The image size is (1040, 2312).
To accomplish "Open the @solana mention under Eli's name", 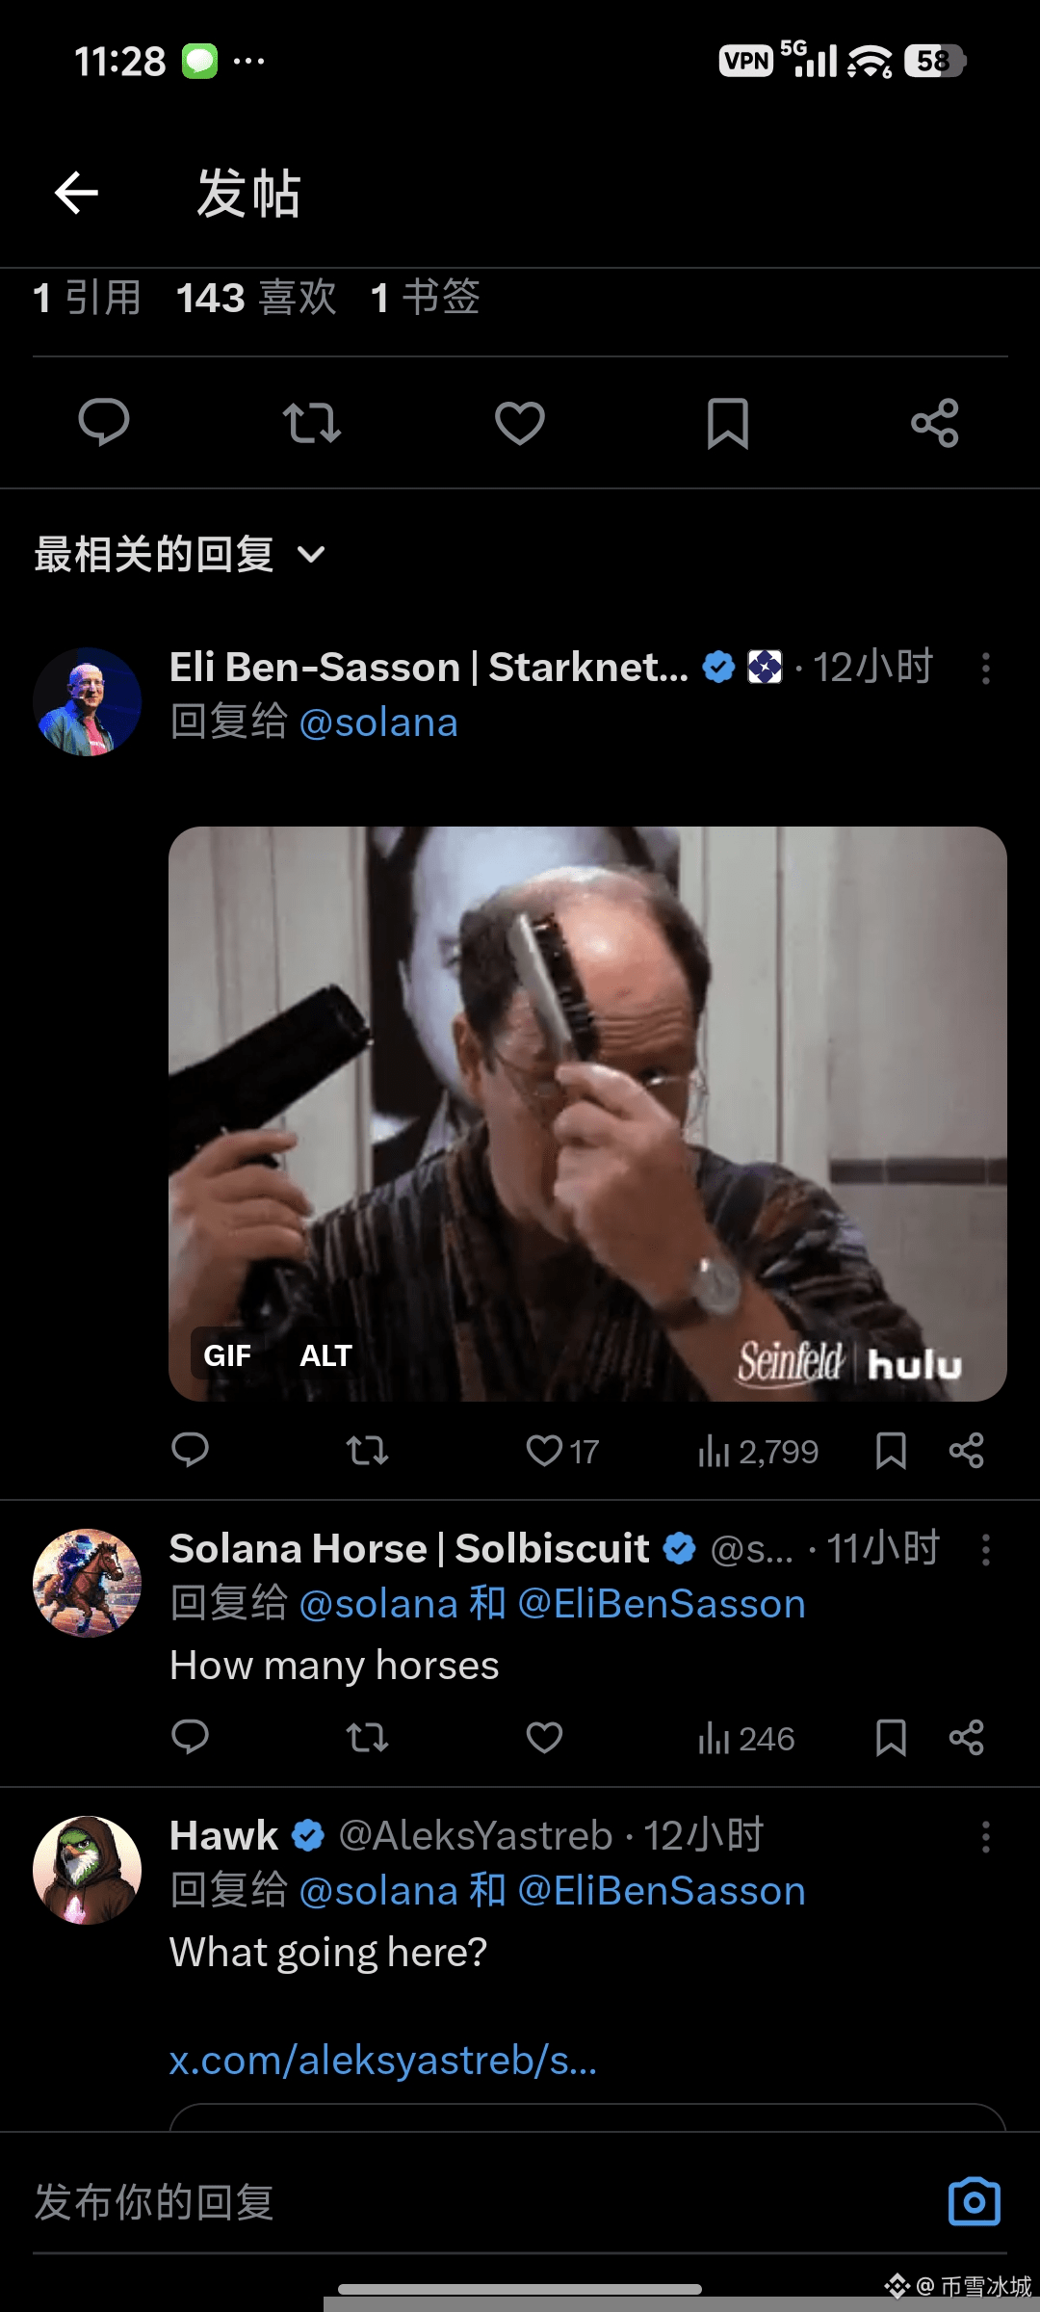I will 378,722.
